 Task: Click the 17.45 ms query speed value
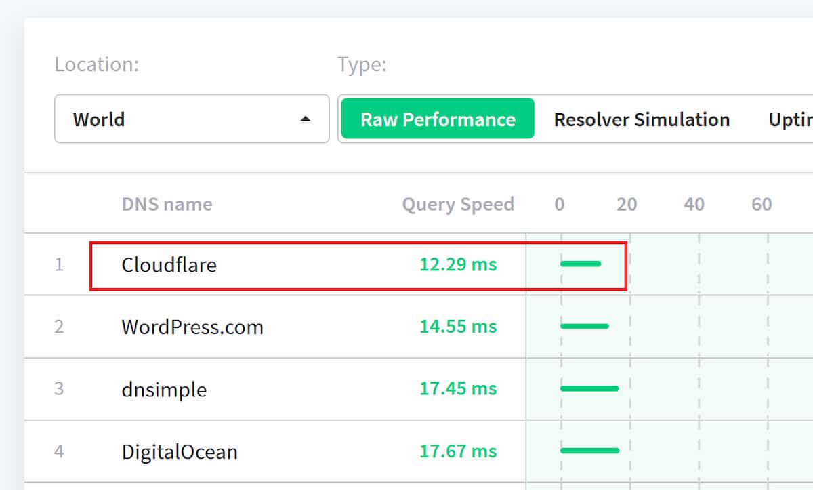[458, 389]
